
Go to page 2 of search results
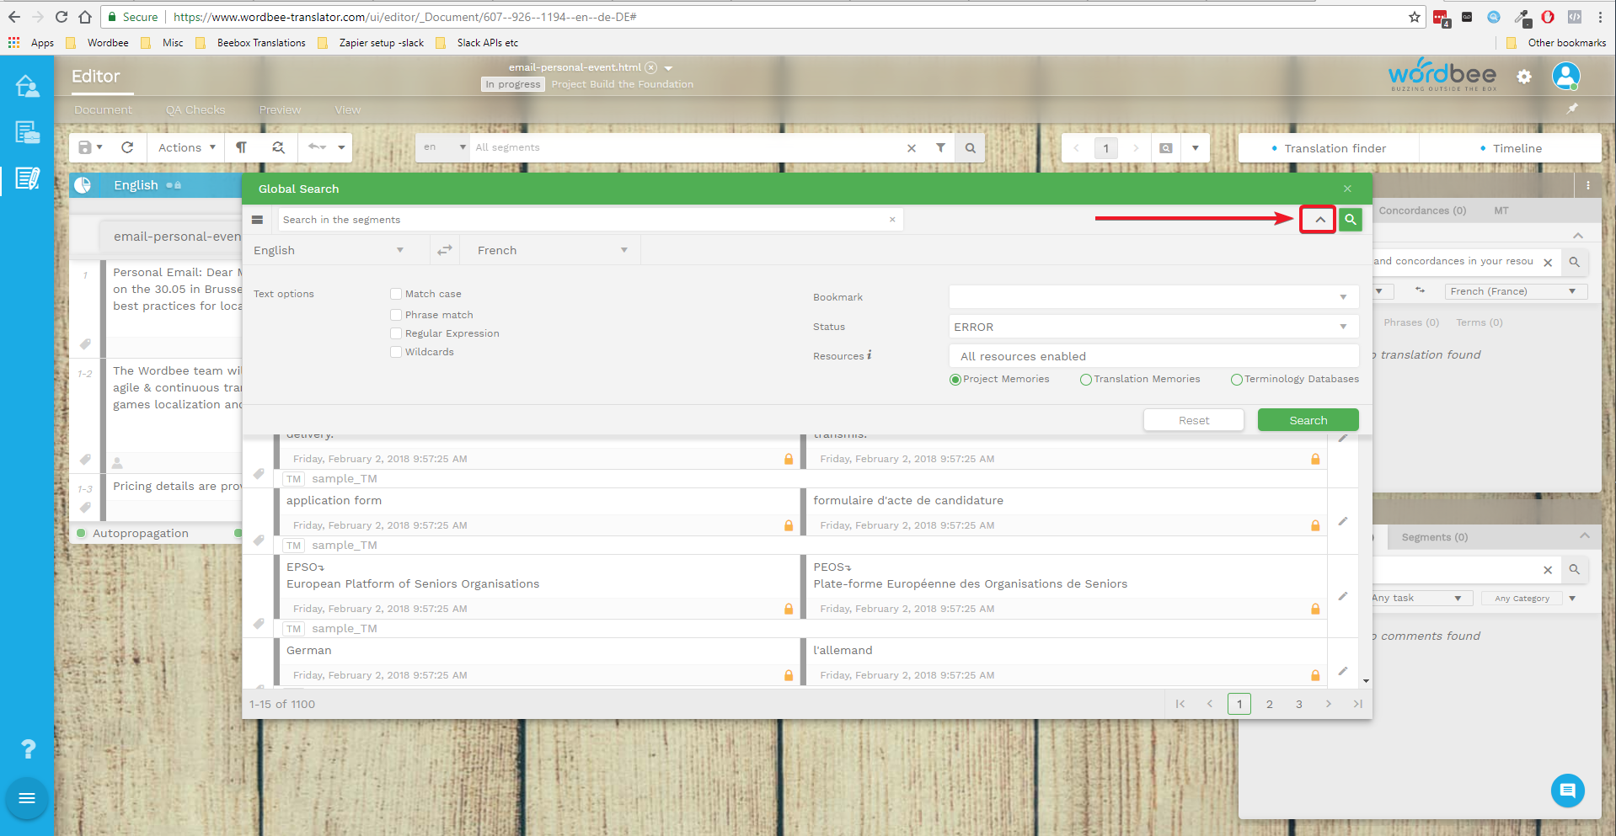click(1269, 704)
